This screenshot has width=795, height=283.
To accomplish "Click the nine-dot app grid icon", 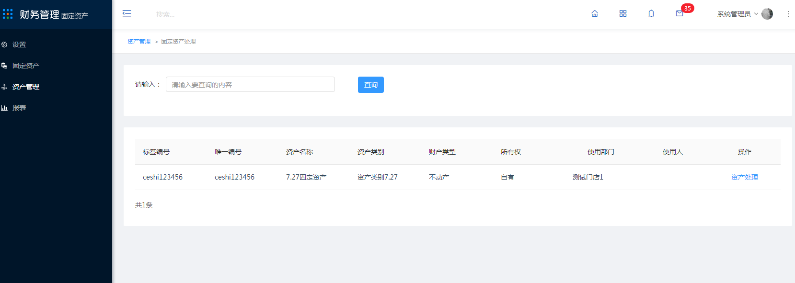I will click(x=8, y=14).
